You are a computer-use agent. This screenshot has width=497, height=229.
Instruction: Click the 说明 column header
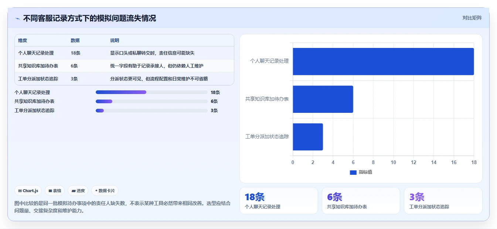click(x=115, y=41)
